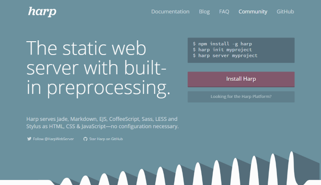The image size is (321, 185).
Task: Open the Documentation nav link
Action: coord(170,11)
